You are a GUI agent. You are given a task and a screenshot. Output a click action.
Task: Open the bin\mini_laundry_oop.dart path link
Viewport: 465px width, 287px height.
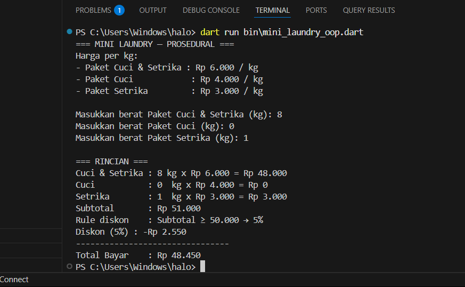(x=303, y=33)
